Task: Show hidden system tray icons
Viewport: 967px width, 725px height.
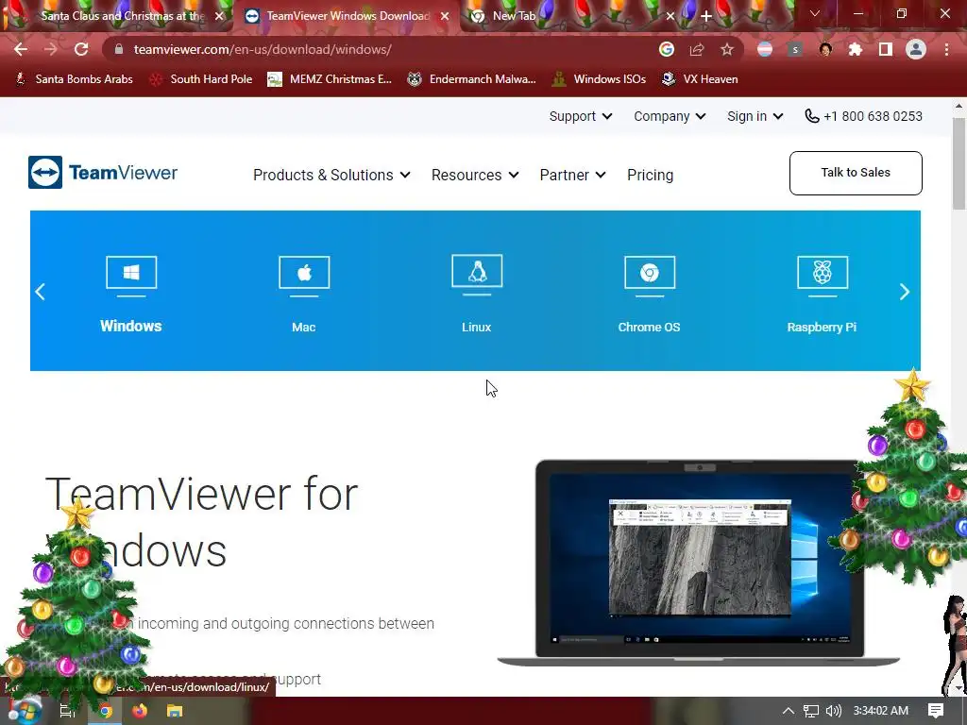Action: 788,711
